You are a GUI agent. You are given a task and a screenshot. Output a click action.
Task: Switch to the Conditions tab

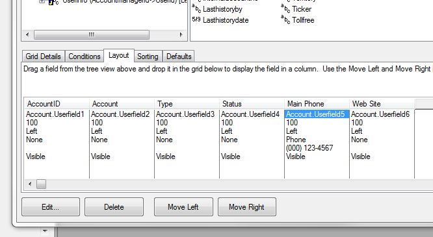(x=85, y=56)
